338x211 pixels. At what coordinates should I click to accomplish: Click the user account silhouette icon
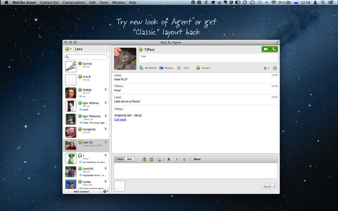pyautogui.click(x=315, y=3)
